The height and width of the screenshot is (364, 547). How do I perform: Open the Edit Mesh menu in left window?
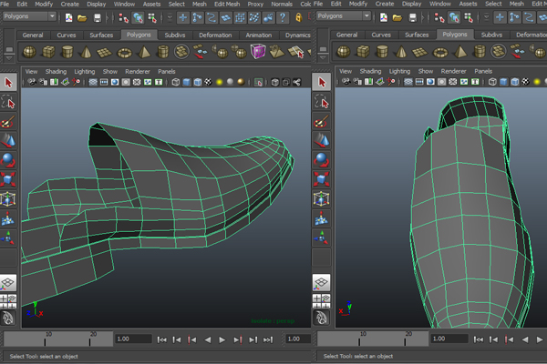click(227, 5)
